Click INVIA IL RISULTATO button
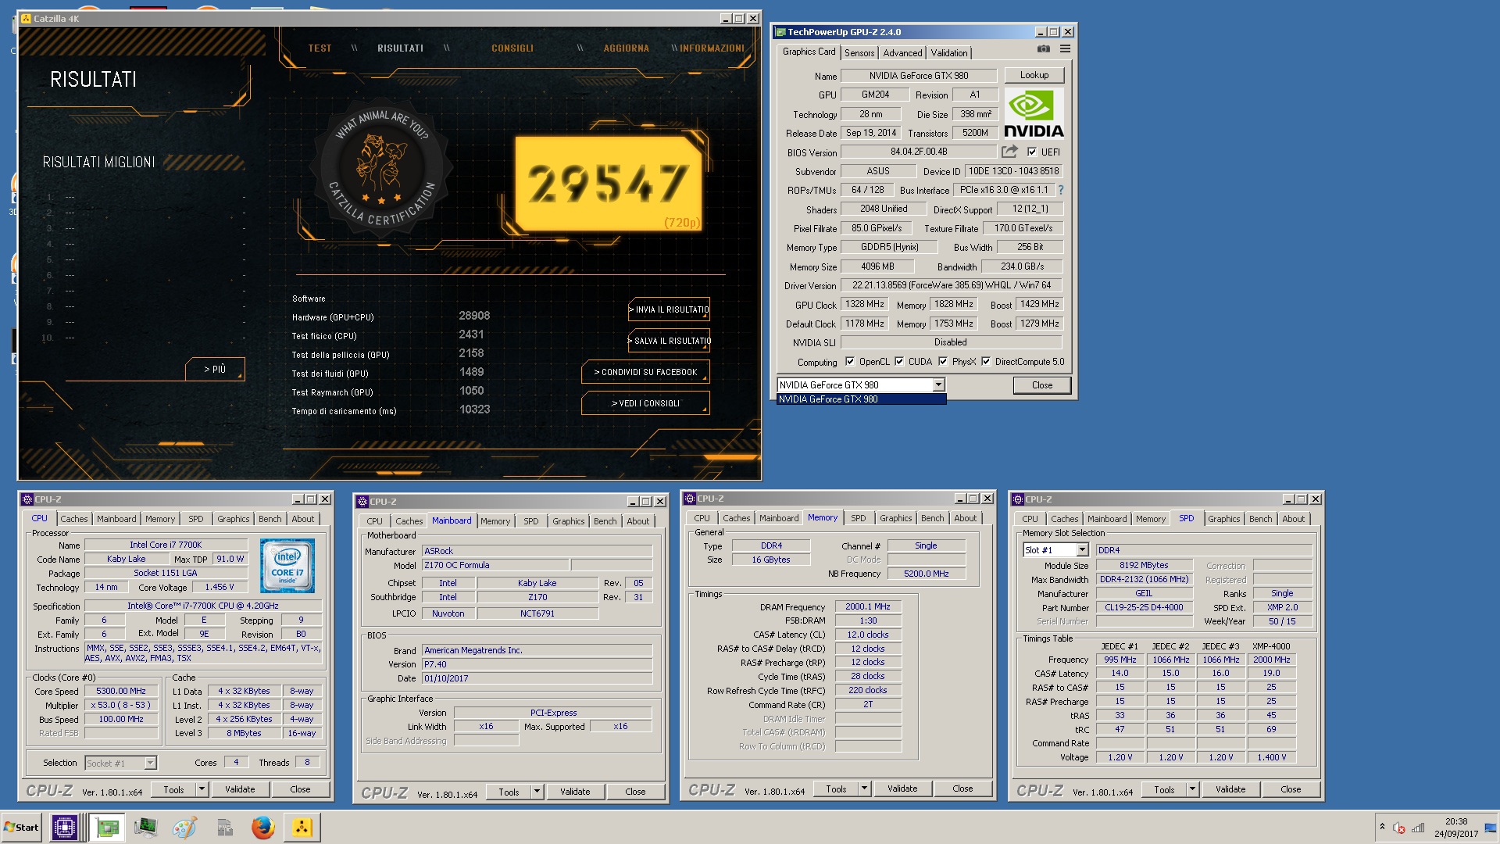The width and height of the screenshot is (1500, 844). pos(670,309)
